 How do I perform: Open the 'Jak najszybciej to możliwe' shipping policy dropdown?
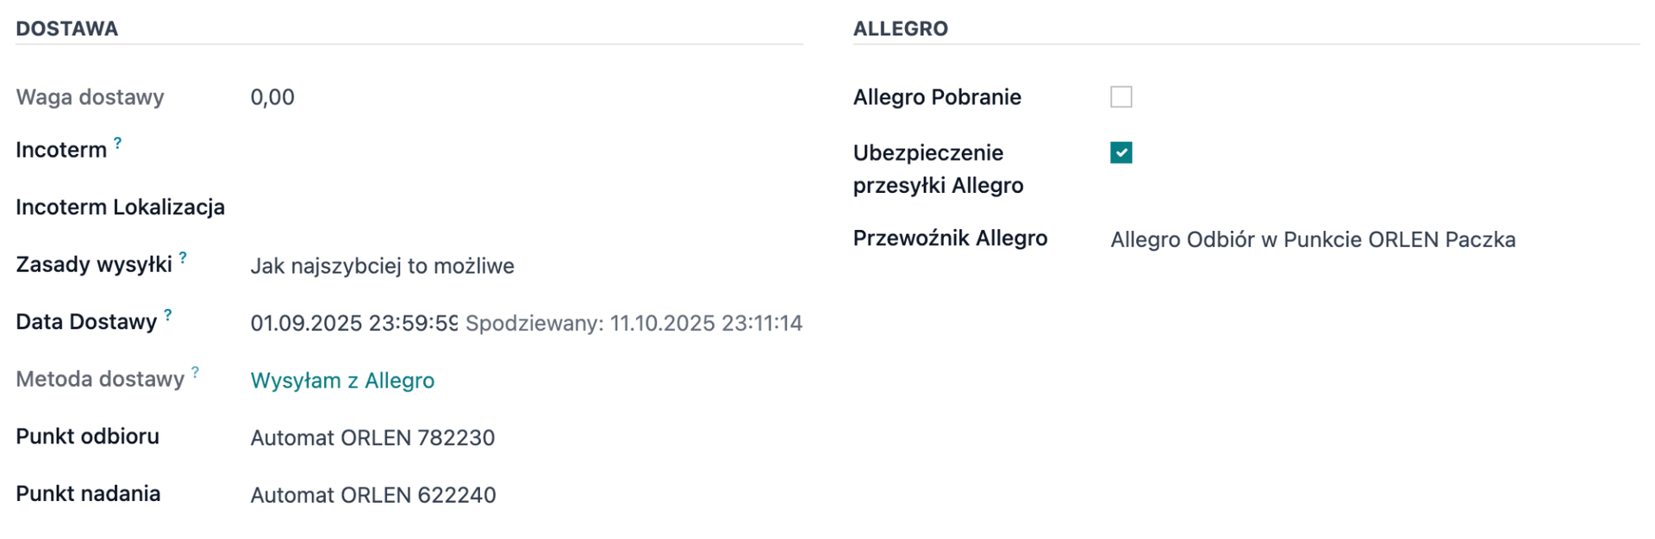pos(382,266)
